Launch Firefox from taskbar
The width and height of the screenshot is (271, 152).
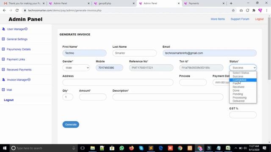coord(132,148)
